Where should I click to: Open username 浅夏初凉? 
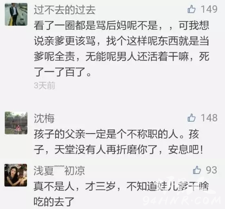point(59,170)
